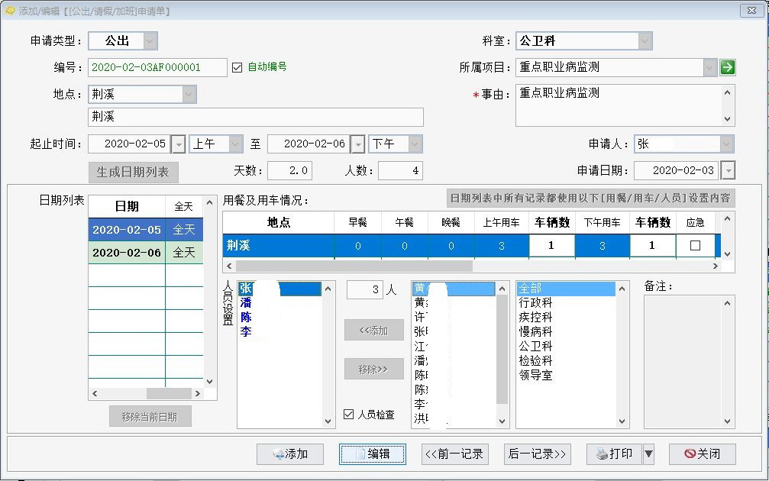The height and width of the screenshot is (481, 769).
Task: Click the green arrow icon beside 所属项目
Action: (x=727, y=67)
